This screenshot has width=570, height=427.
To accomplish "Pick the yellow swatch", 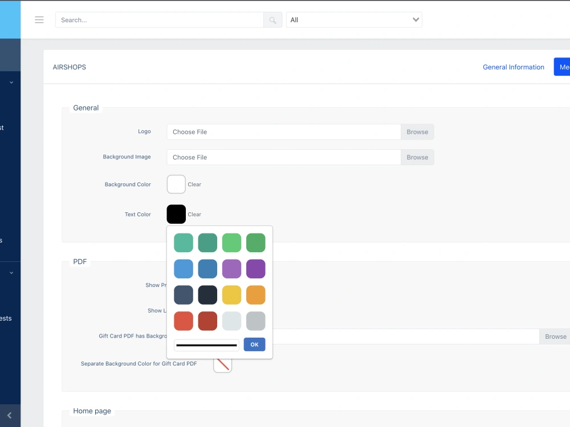I will (x=231, y=295).
